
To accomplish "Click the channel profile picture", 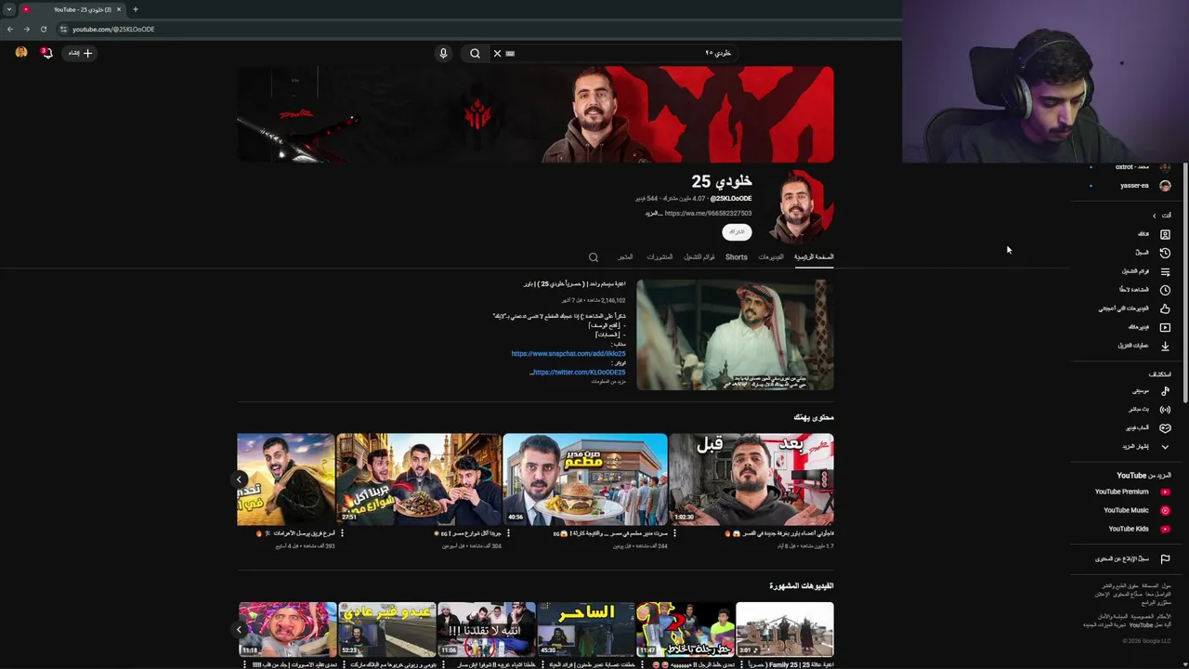I will pyautogui.click(x=797, y=206).
